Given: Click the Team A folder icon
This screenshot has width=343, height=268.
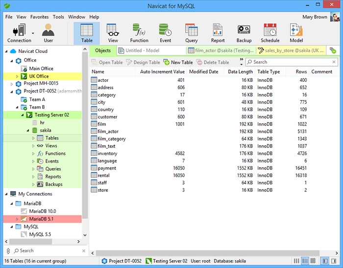Looking at the screenshot, I should (x=24, y=99).
